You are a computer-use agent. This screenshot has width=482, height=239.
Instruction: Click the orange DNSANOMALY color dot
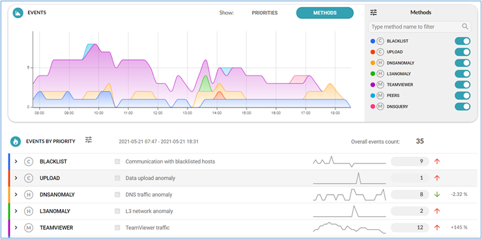click(373, 63)
